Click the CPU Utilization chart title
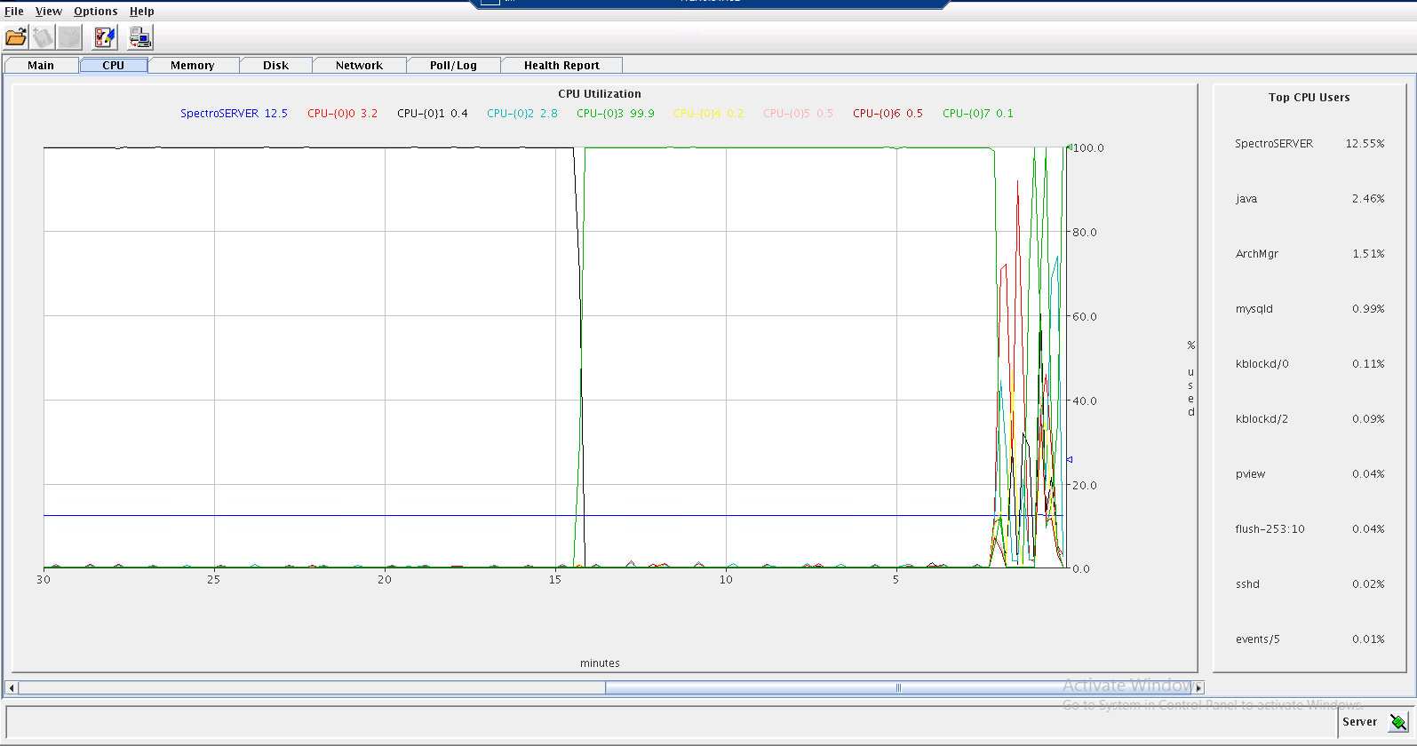Viewport: 1417px width, 746px height. [600, 94]
